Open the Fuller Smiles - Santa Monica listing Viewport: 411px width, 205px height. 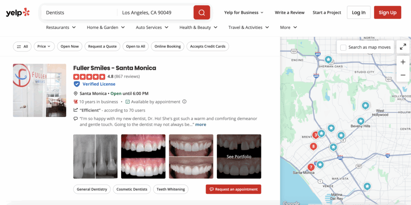[x=114, y=68]
